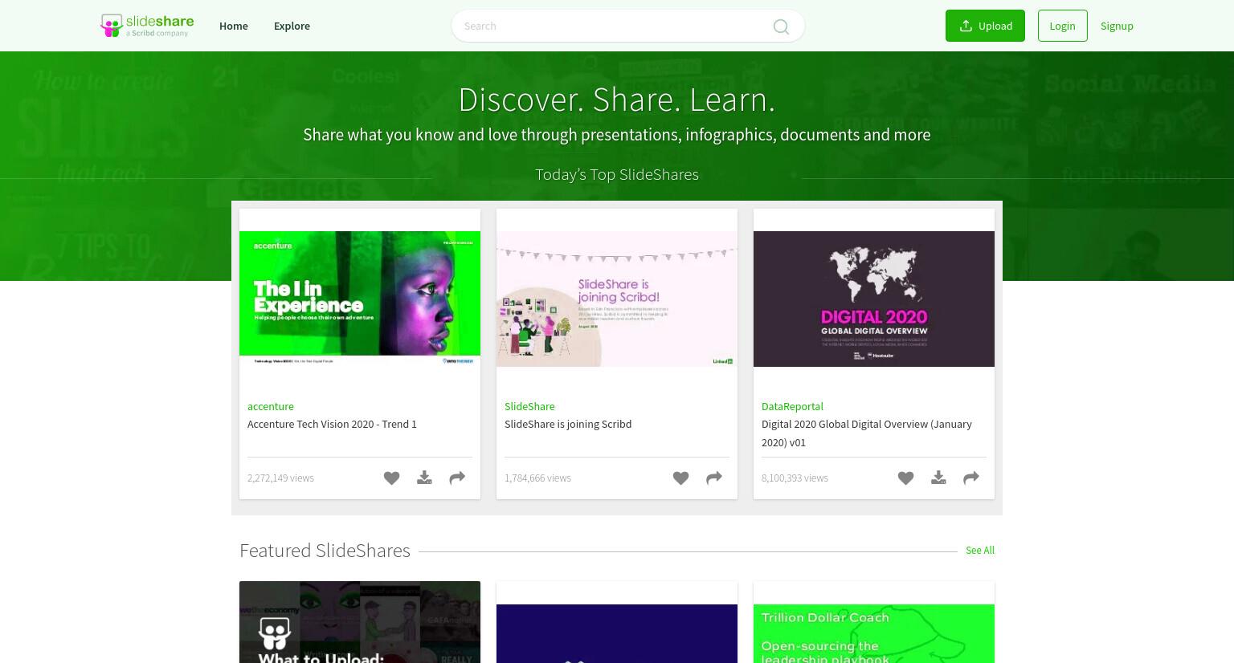Screen dimensions: 1234x663
Task: Share the SlideShare is joining Scribd slideshow
Action: click(x=713, y=478)
